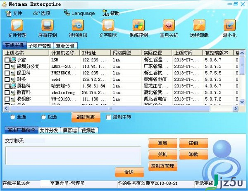Select the 反选 radio button
Viewport: 248px width, 191px height.
click(43, 117)
